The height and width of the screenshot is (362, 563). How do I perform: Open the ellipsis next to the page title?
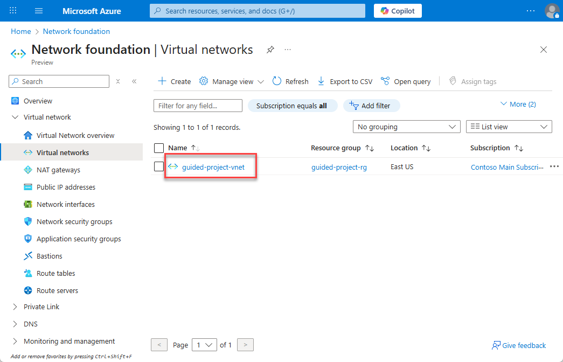pyautogui.click(x=288, y=50)
